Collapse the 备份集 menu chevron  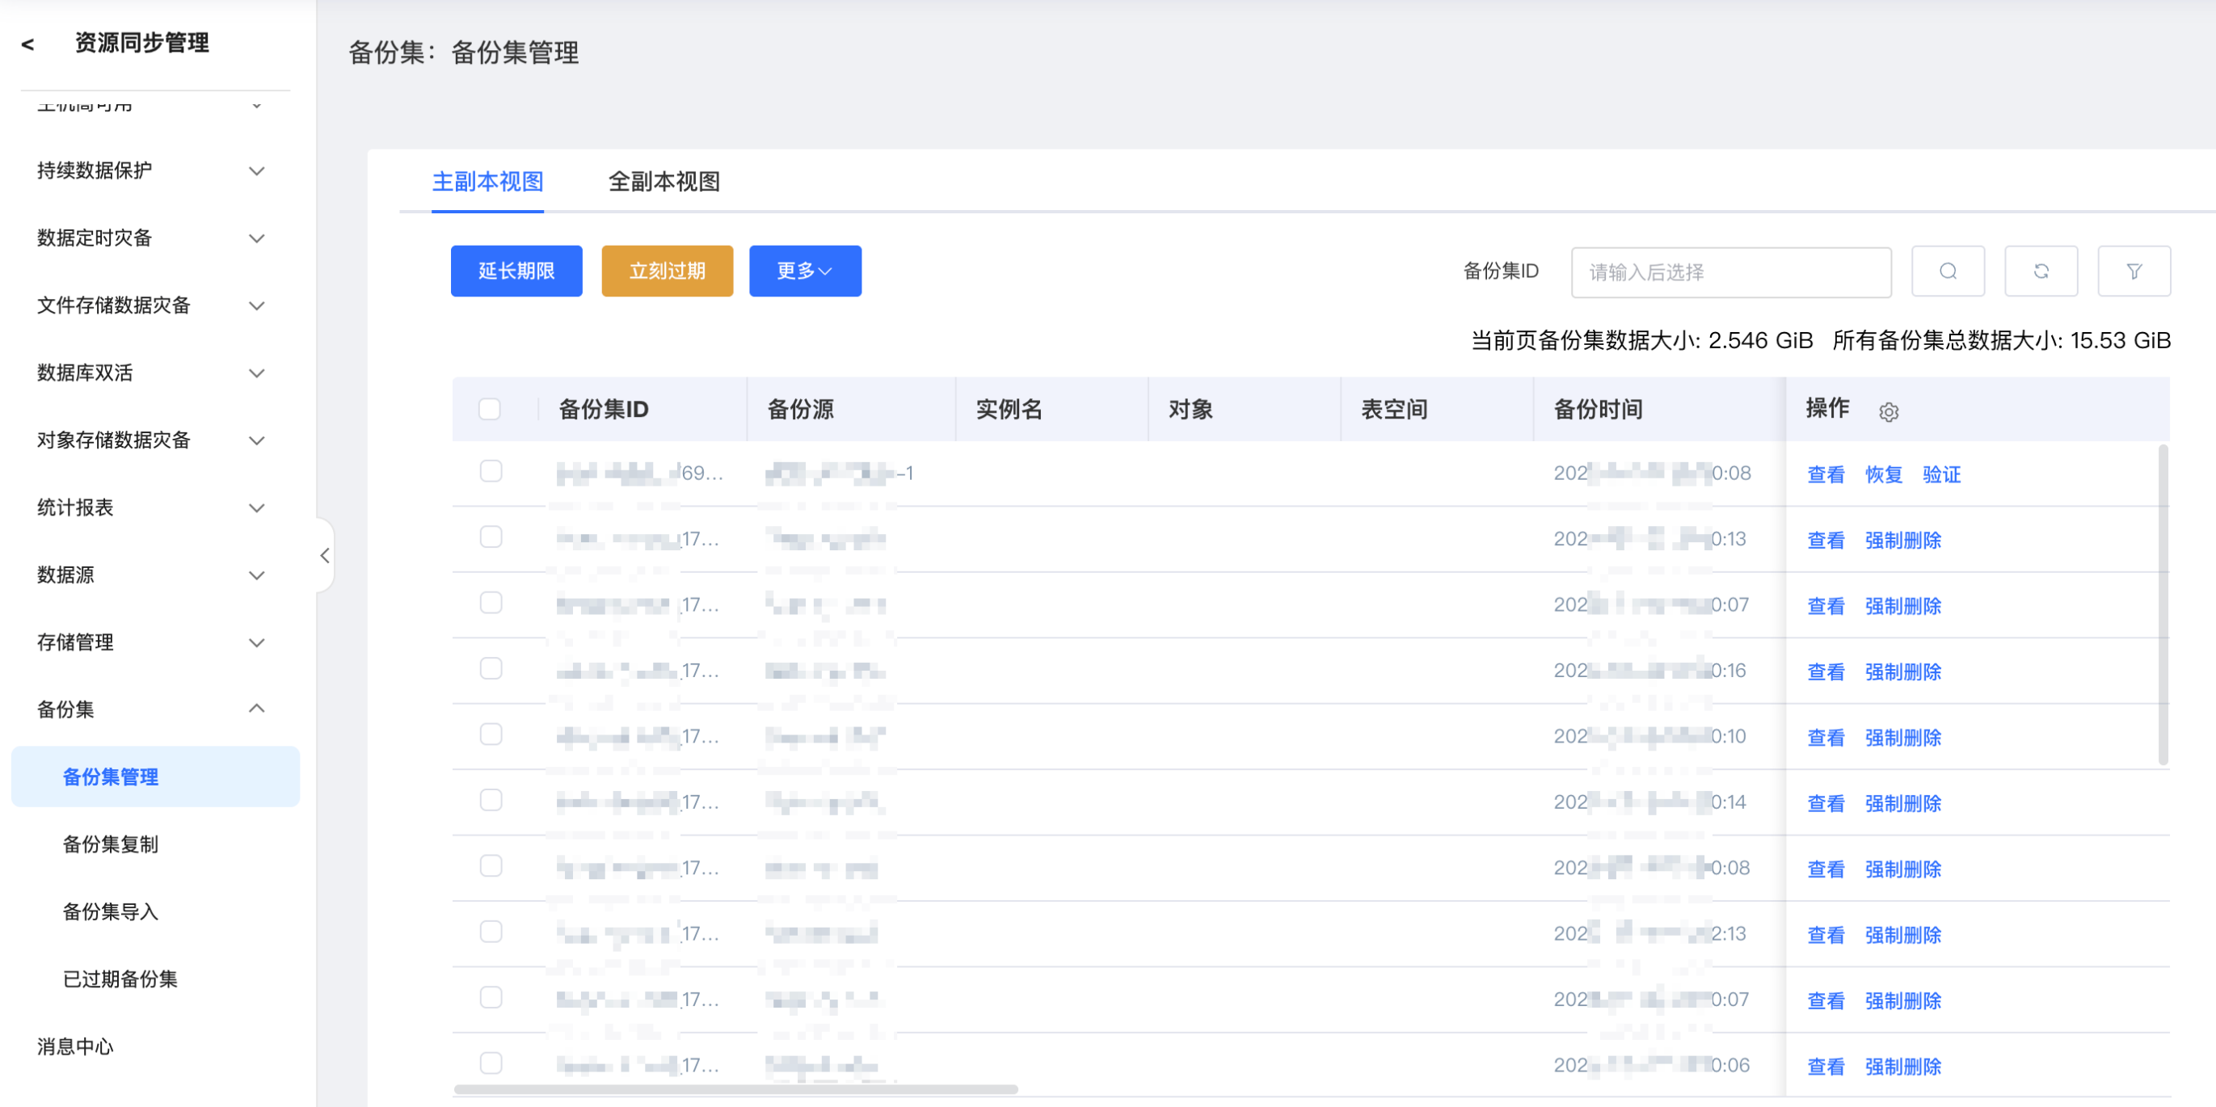click(x=256, y=709)
